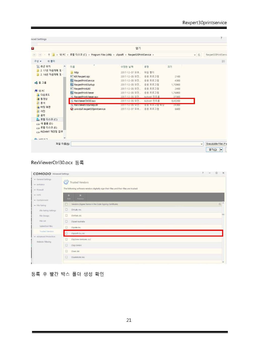Select the Kill.Rexpert.iojs file

82,76
